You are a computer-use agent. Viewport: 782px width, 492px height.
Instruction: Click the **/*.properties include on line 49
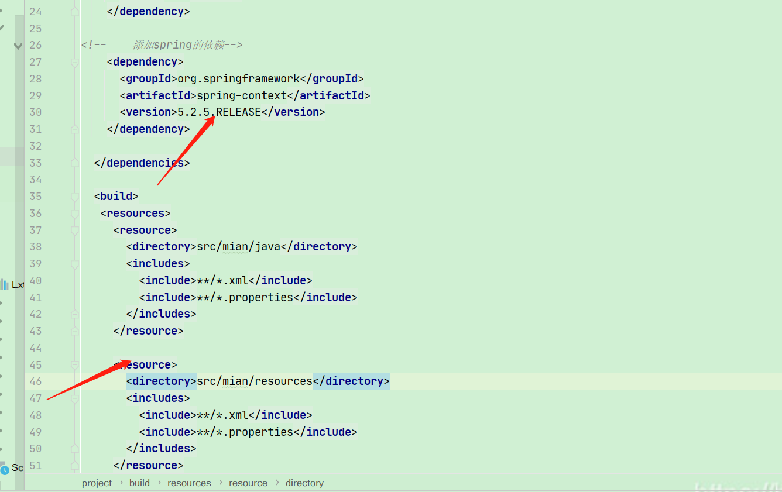(x=245, y=432)
